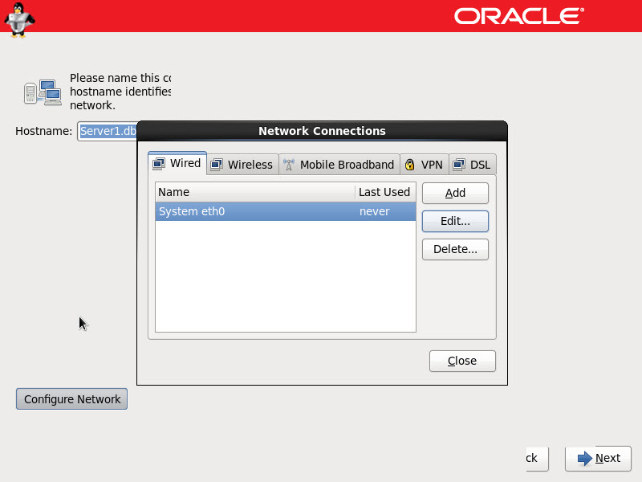
Task: Click the Wired tab network icon
Action: [159, 164]
